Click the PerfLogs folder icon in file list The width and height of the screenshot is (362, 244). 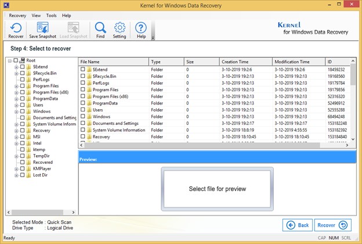tap(89, 83)
